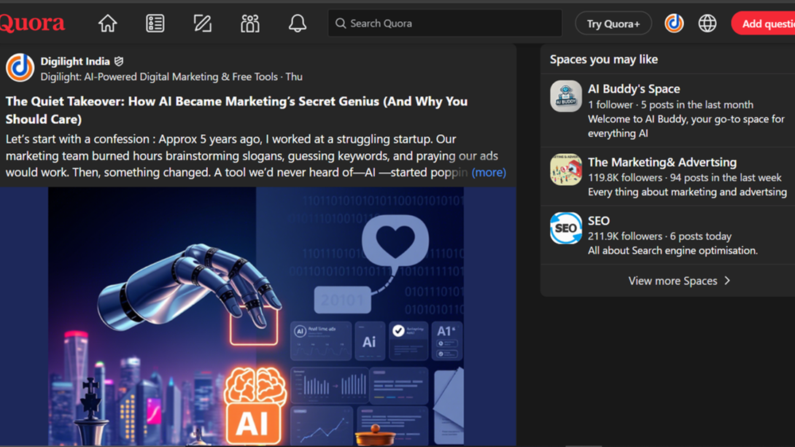Image resolution: width=795 pixels, height=447 pixels.
Task: Click the globe language icon
Action: coord(707,23)
